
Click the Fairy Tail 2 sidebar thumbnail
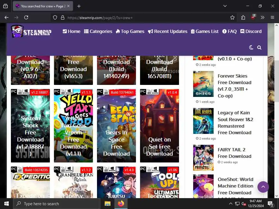203,158
